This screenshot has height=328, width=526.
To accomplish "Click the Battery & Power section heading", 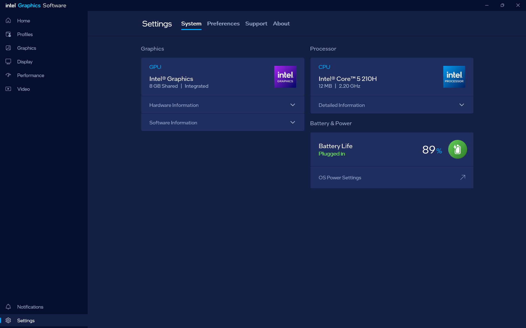I will (x=331, y=123).
